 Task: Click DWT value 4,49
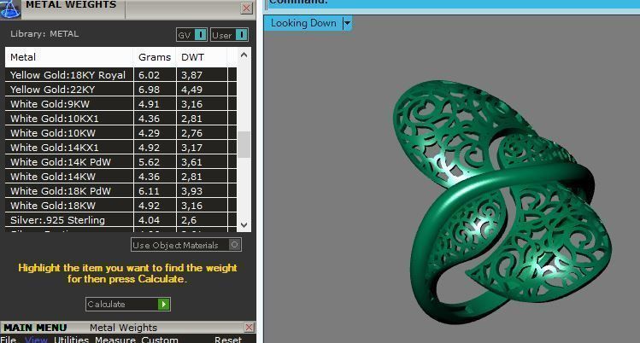192,90
